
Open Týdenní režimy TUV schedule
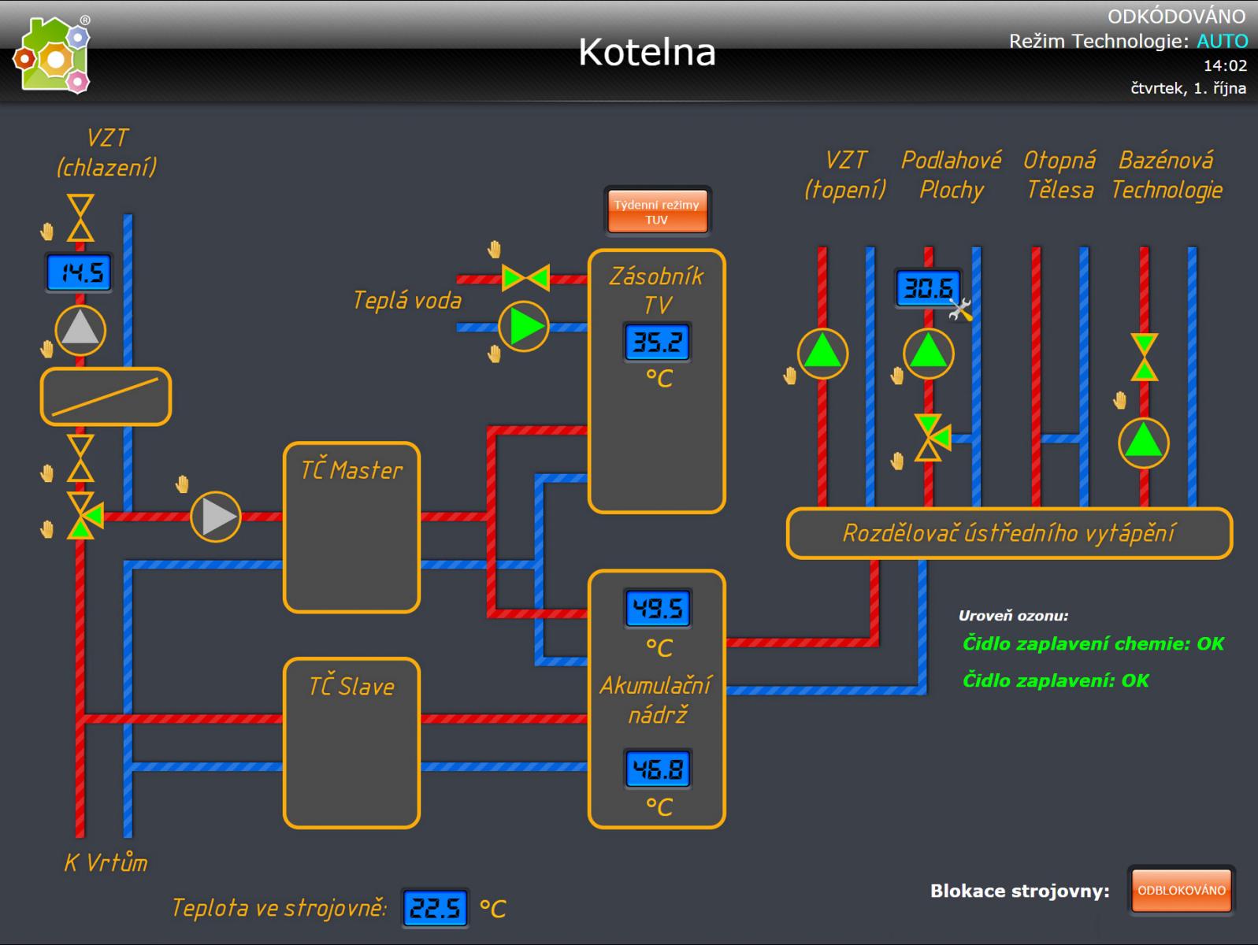(x=656, y=212)
